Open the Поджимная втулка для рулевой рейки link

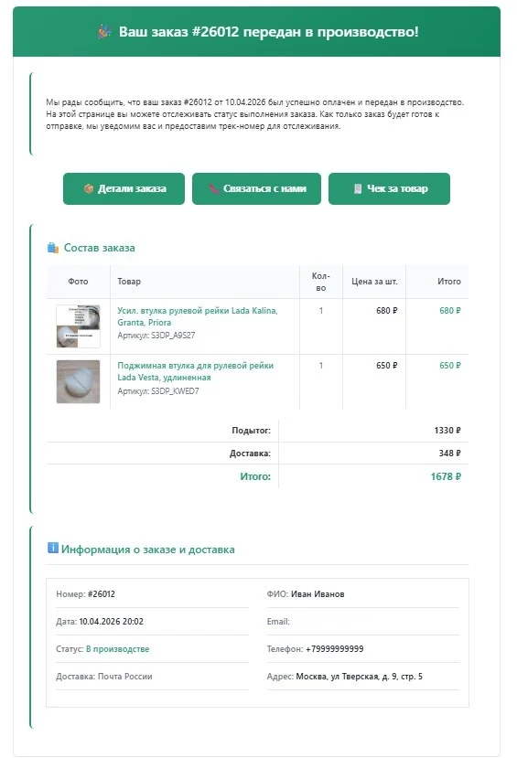196,371
